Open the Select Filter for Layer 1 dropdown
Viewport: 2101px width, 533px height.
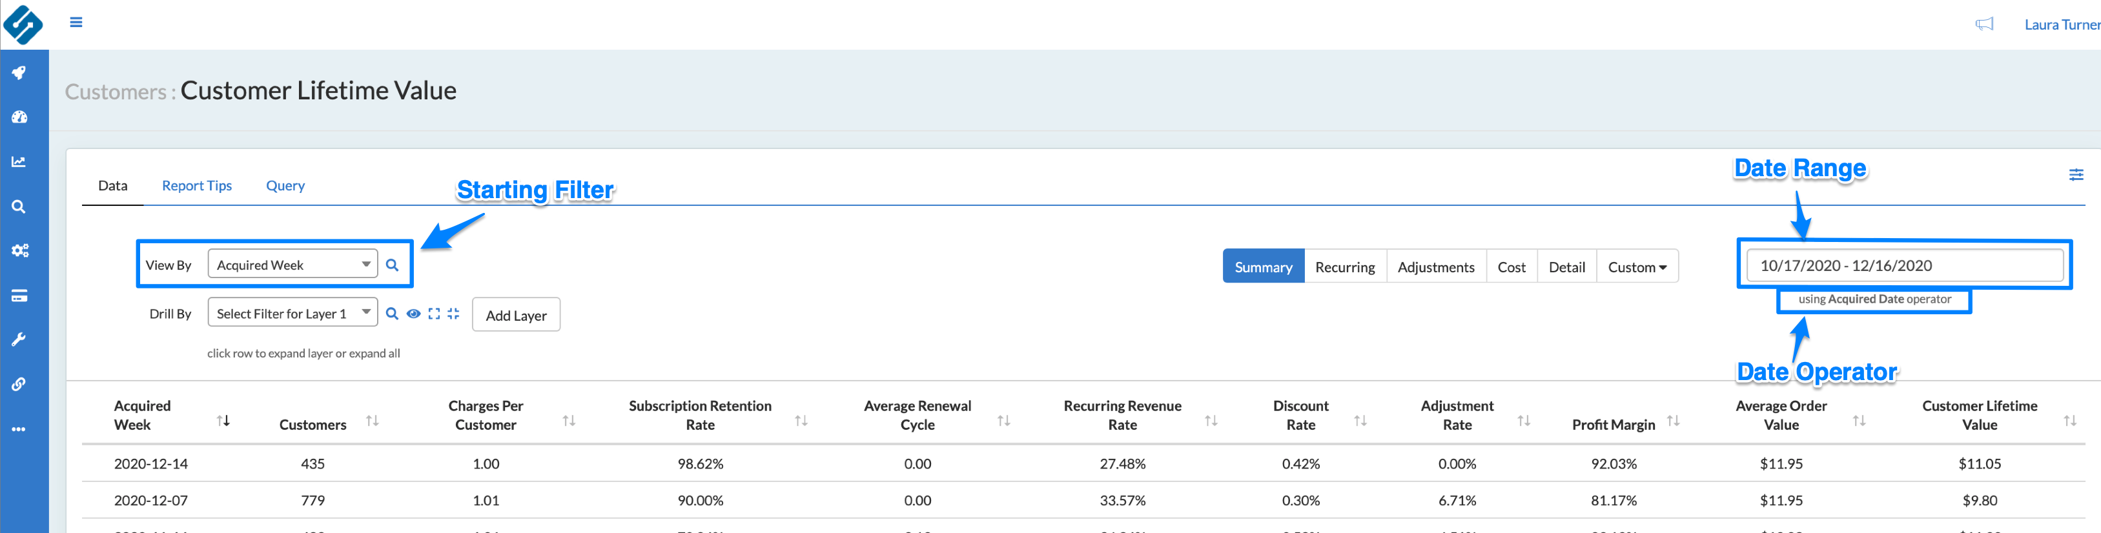[292, 313]
